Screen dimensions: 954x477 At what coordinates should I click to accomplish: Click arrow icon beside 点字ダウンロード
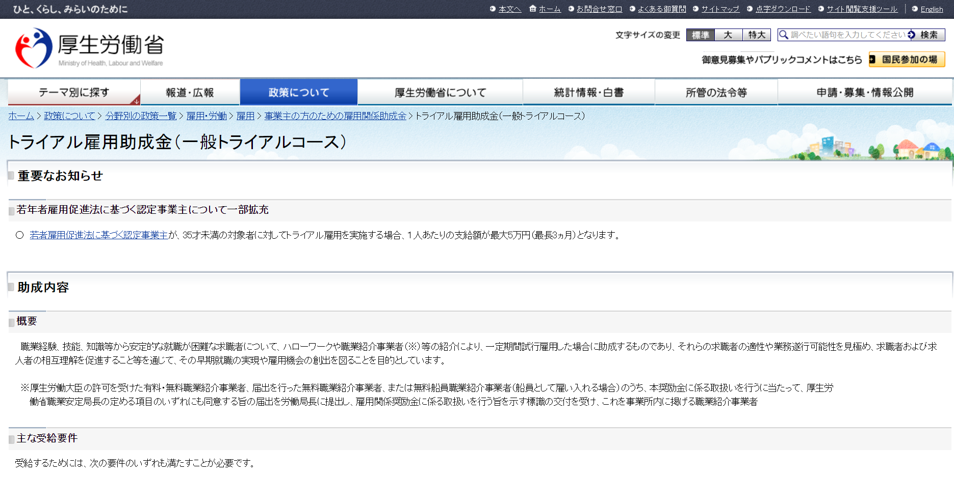750,9
